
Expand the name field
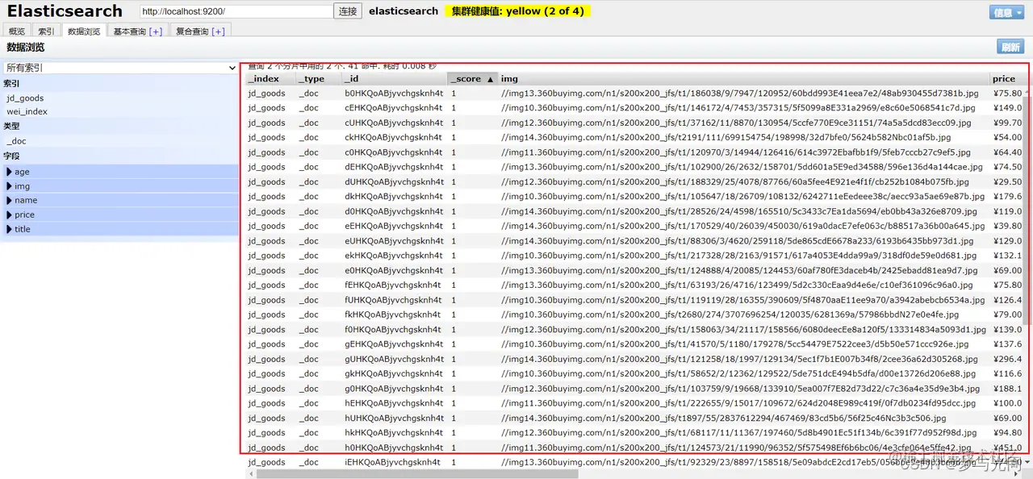click(120, 200)
